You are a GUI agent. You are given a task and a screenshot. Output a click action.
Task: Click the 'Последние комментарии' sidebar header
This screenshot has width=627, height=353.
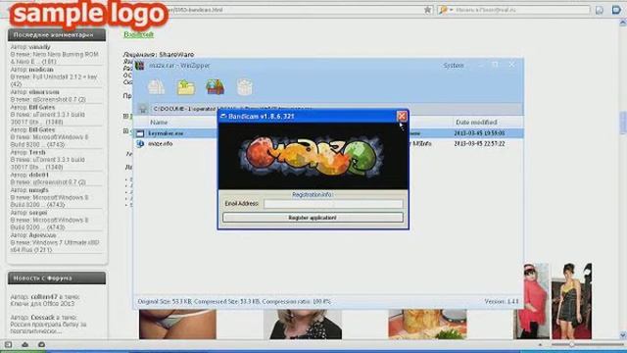point(57,35)
